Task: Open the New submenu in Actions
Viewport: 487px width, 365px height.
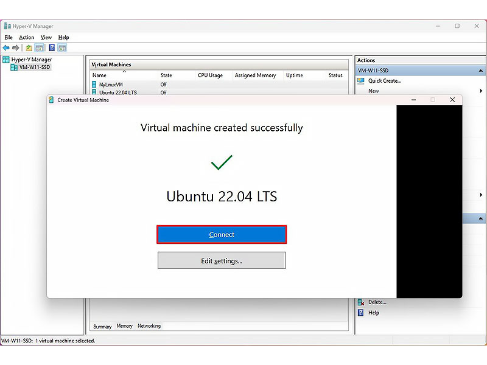Action: tap(373, 91)
